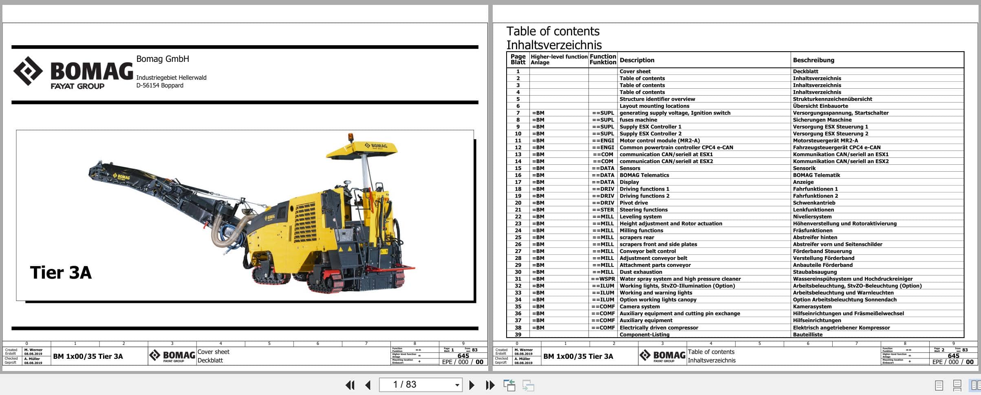Jump to the first page icon
This screenshot has height=395, width=981.
coord(351,384)
